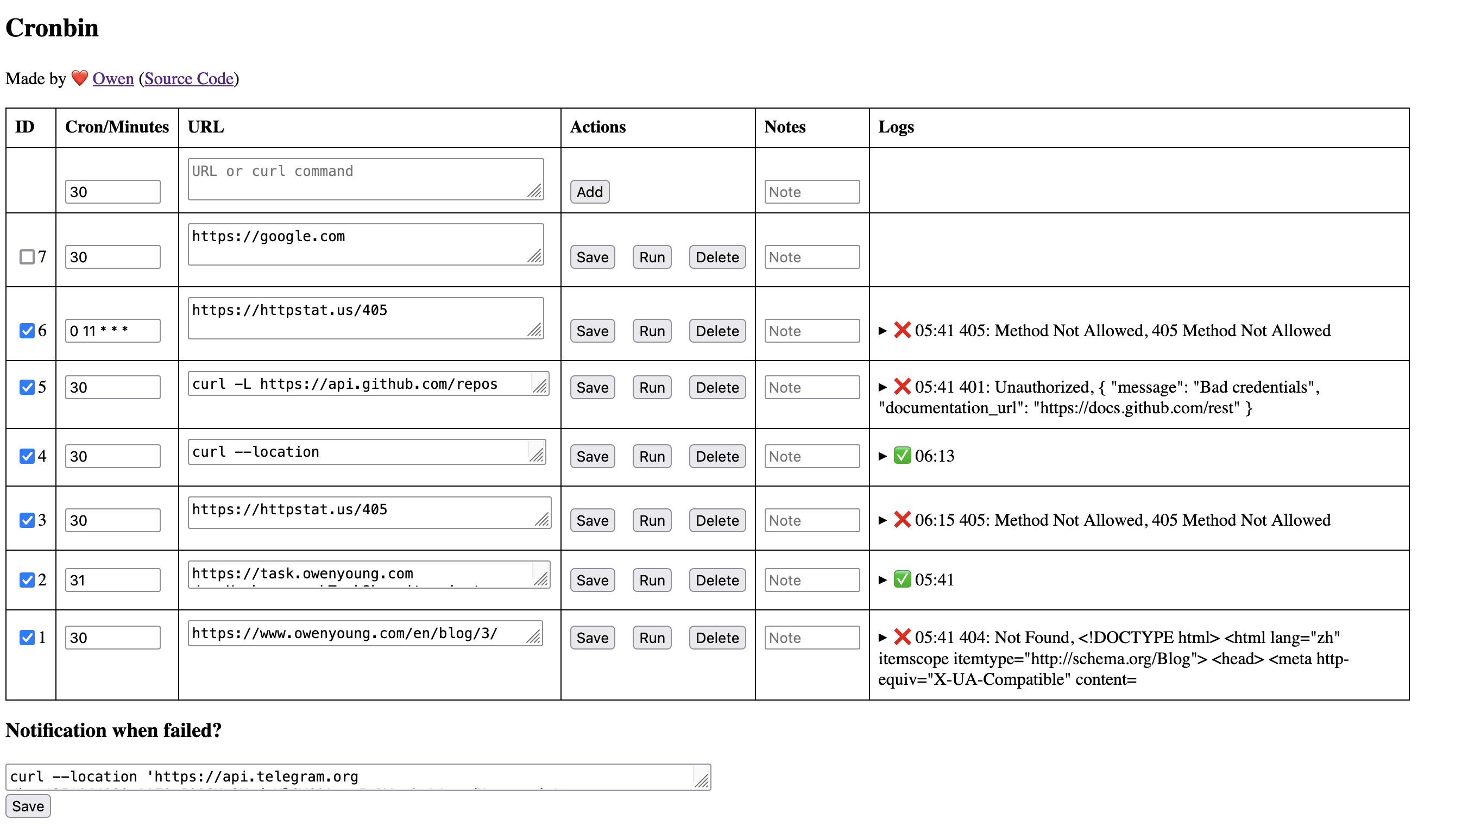Screen dimensions: 1462x832
Task: Open the Source Code link
Action: tap(189, 78)
